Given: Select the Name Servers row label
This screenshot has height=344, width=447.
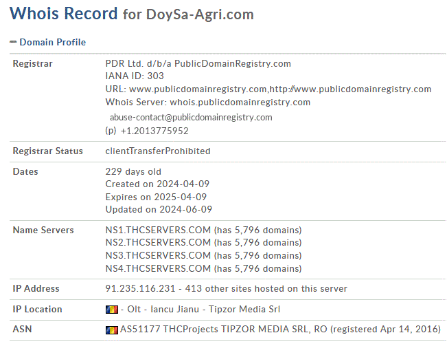Looking at the screenshot, I should 43,230.
